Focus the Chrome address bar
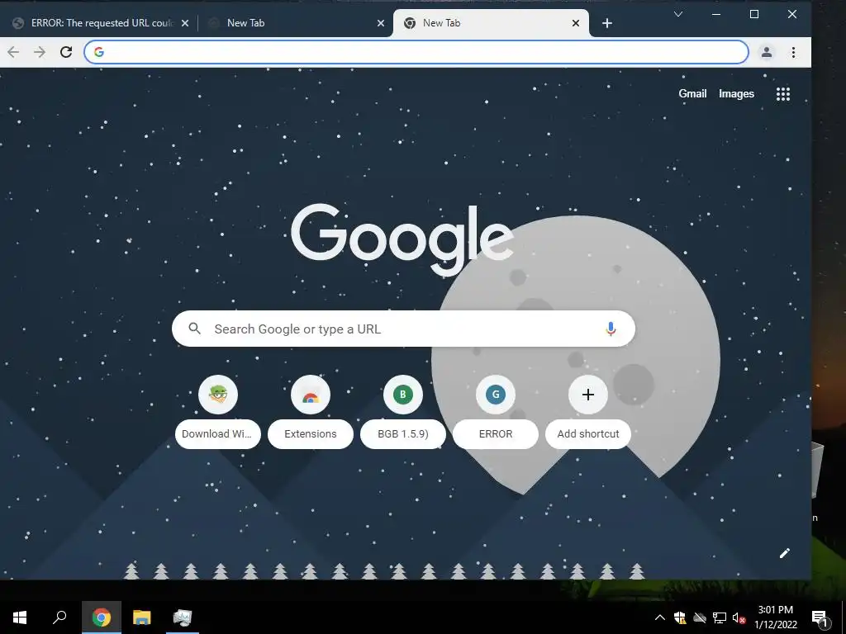Image resolution: width=846 pixels, height=634 pixels. pyautogui.click(x=416, y=52)
